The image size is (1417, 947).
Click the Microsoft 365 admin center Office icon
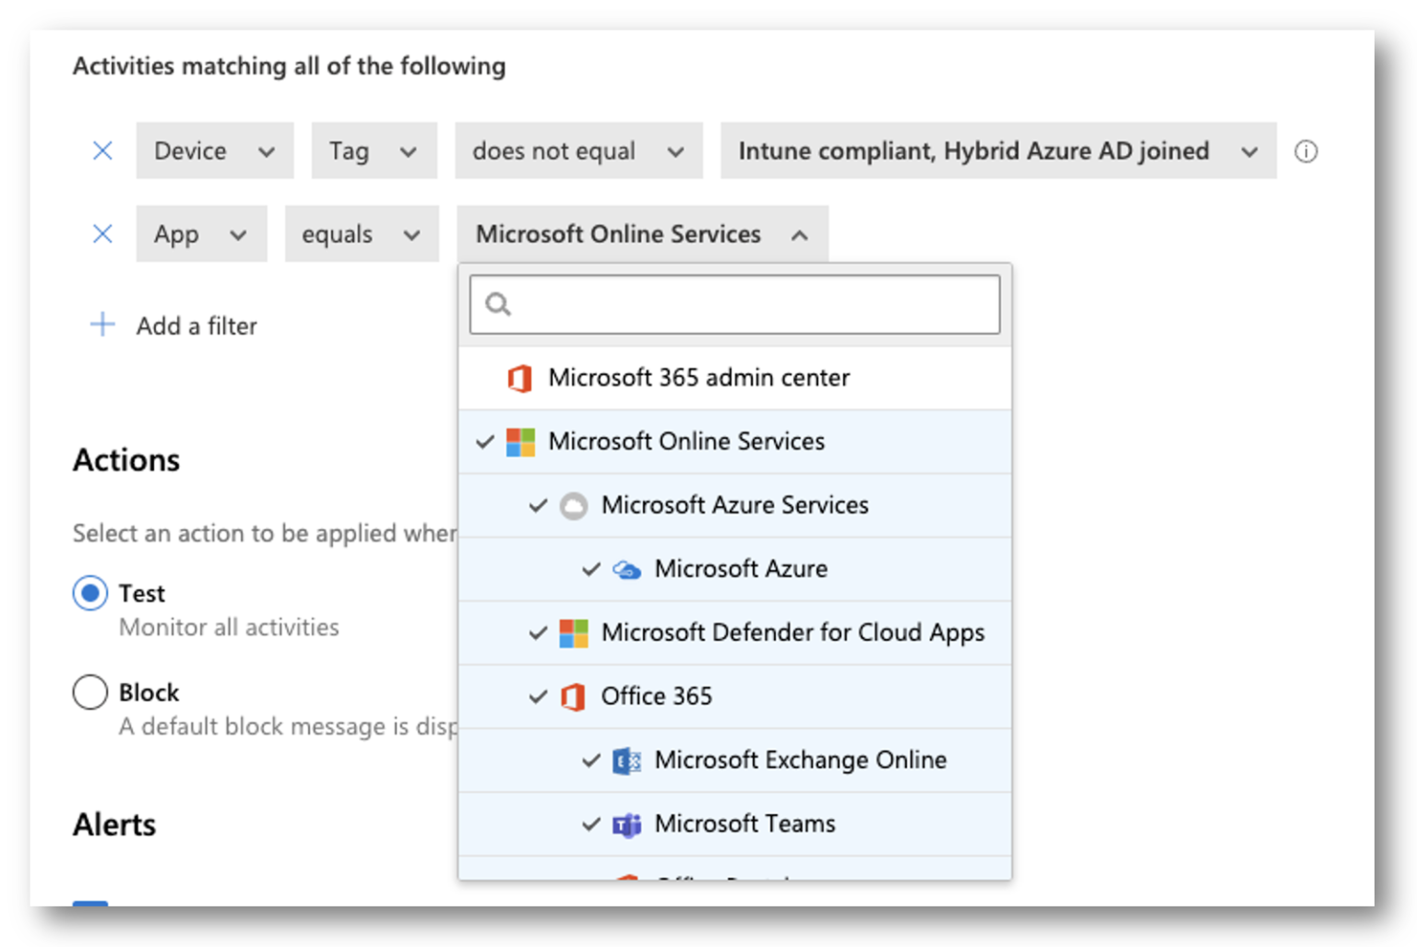tap(520, 378)
